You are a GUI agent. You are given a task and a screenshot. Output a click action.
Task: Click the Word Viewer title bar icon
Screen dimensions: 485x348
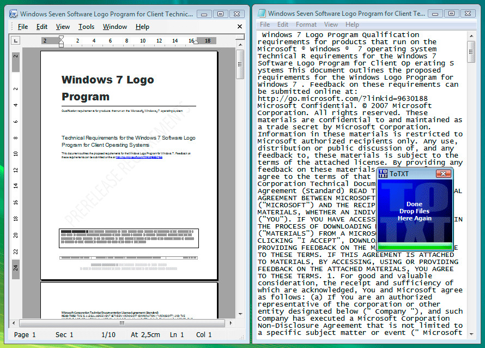13,14
